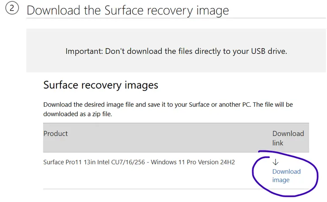Click the down arrow download icon

click(x=276, y=162)
